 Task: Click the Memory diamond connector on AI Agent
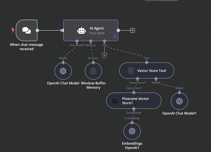tap(91, 41)
